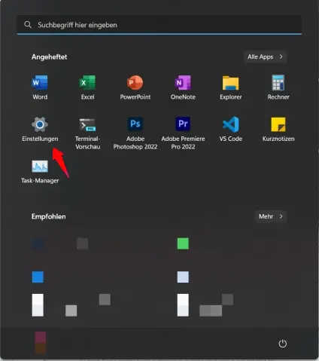
Task: Open the recommended item with light blue icon
Action: [x=183, y=277]
